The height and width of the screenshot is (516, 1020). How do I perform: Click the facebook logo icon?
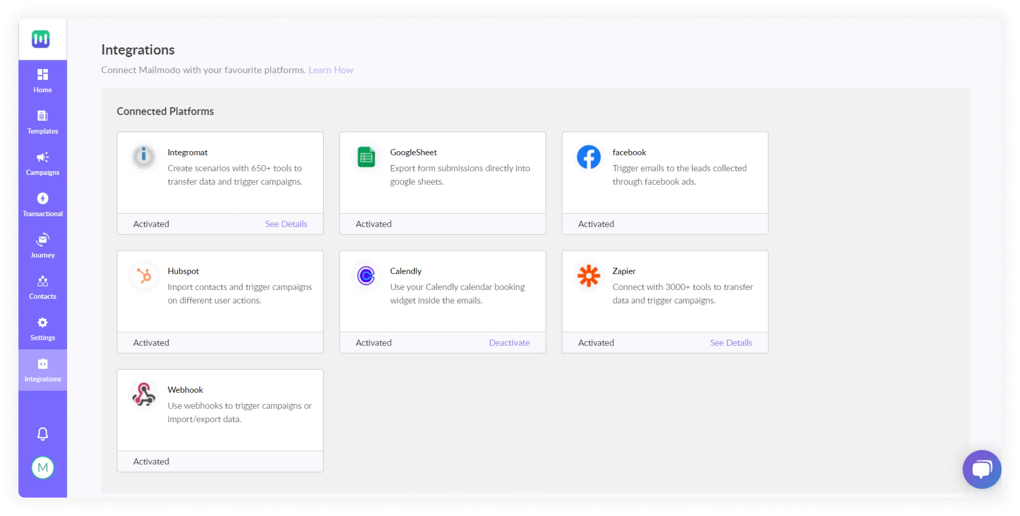589,157
